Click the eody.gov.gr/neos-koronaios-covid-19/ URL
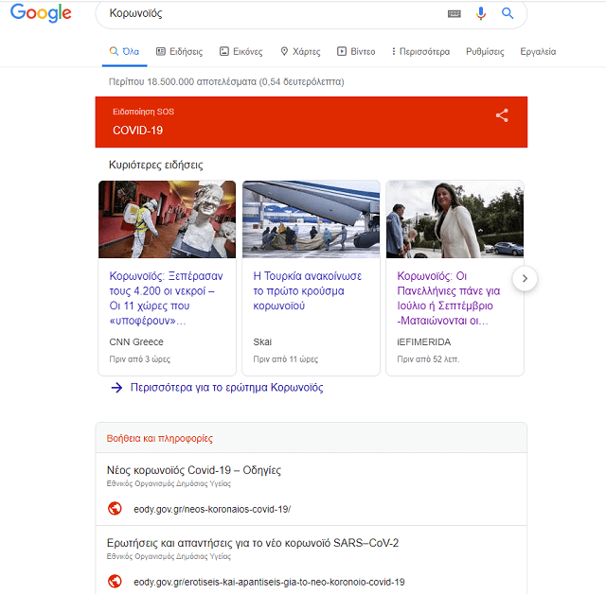 [212, 509]
